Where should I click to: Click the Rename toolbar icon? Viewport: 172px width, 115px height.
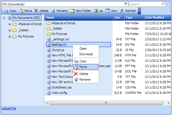pos(53,11)
